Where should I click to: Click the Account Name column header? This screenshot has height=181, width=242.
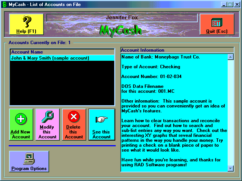pyautogui.click(x=62, y=52)
